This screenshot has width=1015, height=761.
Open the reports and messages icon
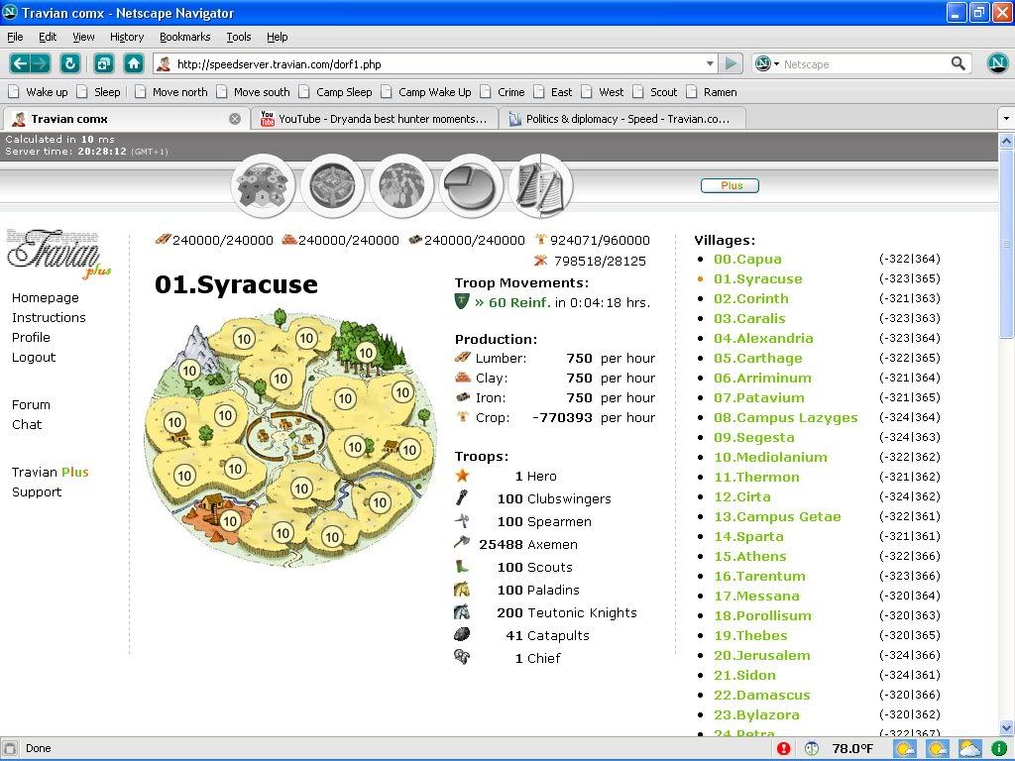click(541, 186)
